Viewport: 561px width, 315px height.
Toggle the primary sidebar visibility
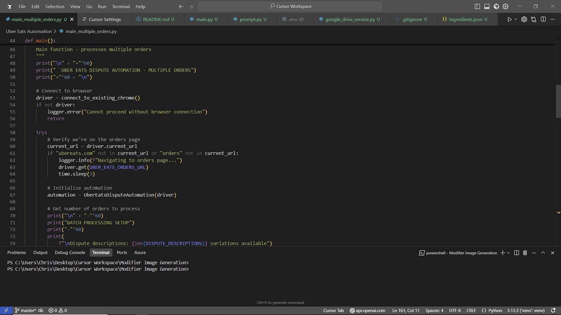[x=477, y=7]
